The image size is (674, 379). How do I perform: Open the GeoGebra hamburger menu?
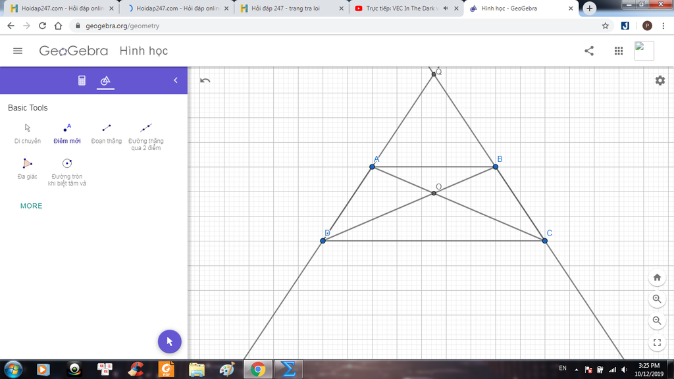(18, 51)
